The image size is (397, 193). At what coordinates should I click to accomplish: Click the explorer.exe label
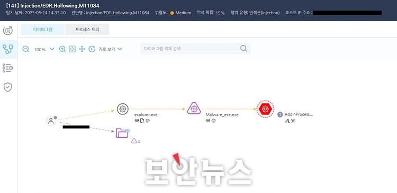[x=146, y=114]
